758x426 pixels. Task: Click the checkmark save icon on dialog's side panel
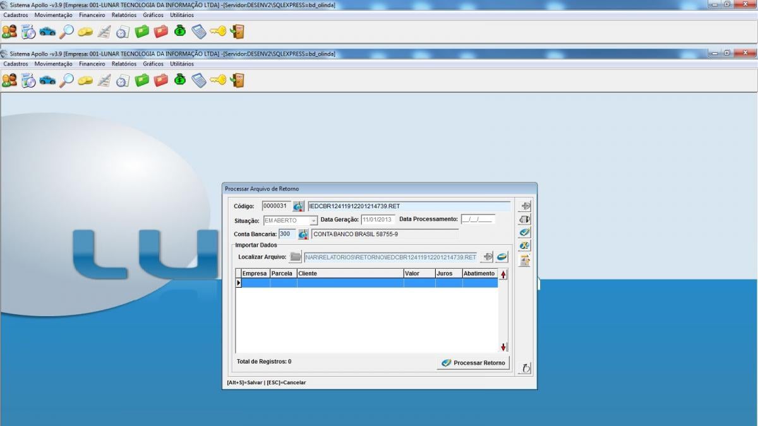click(x=524, y=232)
